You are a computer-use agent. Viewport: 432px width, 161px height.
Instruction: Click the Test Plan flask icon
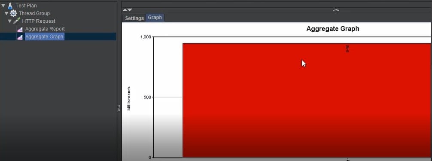(x=10, y=6)
